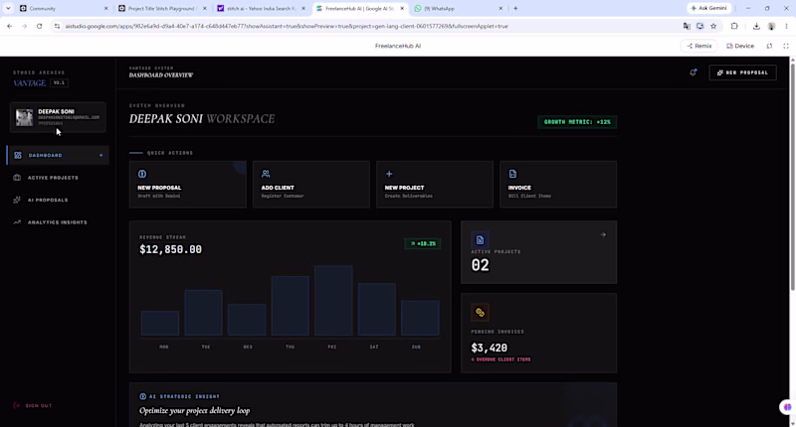Image resolution: width=796 pixels, height=427 pixels.
Task: Click the Device preview button
Action: coord(740,46)
